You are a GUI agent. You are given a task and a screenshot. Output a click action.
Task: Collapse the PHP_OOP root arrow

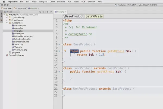[4, 15]
